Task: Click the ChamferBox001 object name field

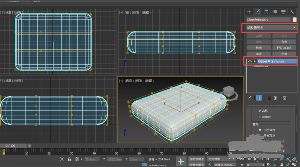Action: coord(268,20)
